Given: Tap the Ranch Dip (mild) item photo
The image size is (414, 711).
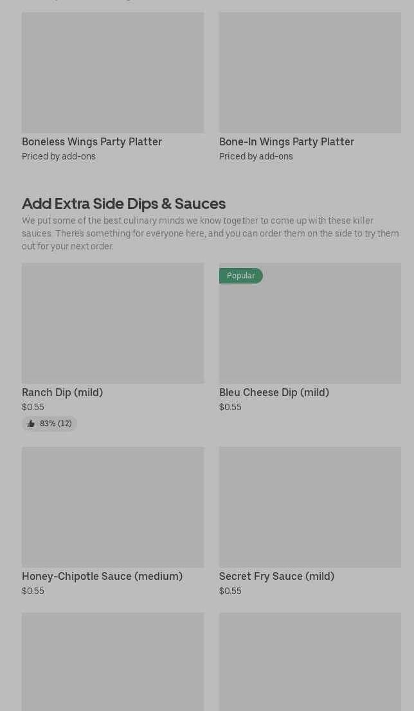Looking at the screenshot, I should 113,323.
